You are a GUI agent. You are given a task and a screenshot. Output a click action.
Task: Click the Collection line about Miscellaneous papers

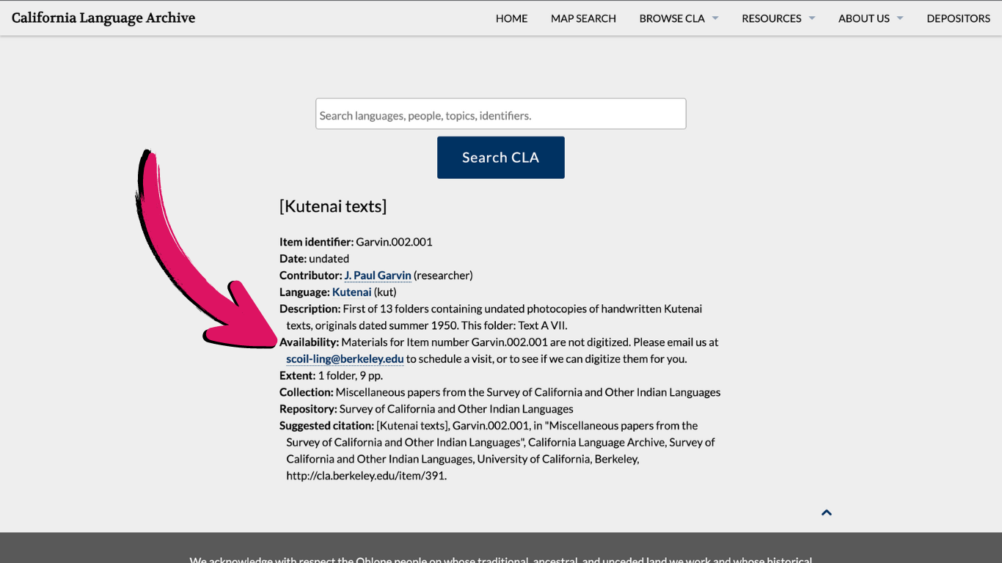[500, 392]
